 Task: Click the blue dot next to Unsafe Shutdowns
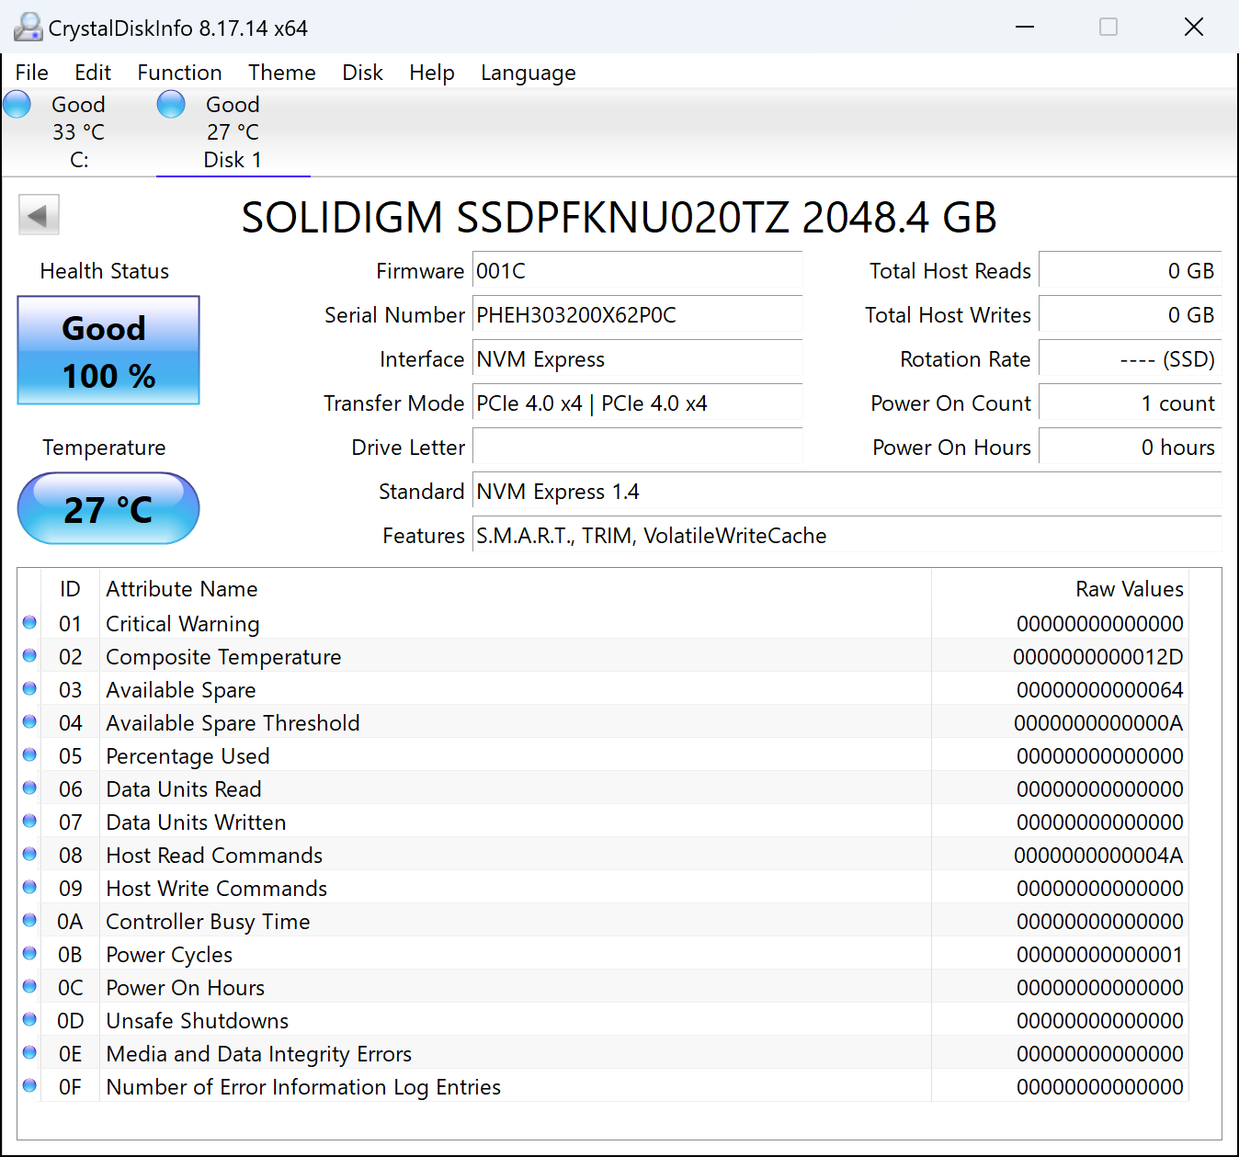coord(28,1019)
